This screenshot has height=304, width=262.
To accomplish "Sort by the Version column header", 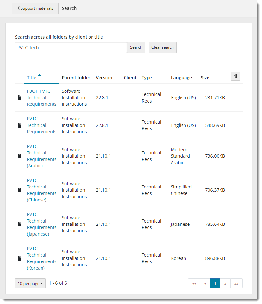I will [x=104, y=78].
